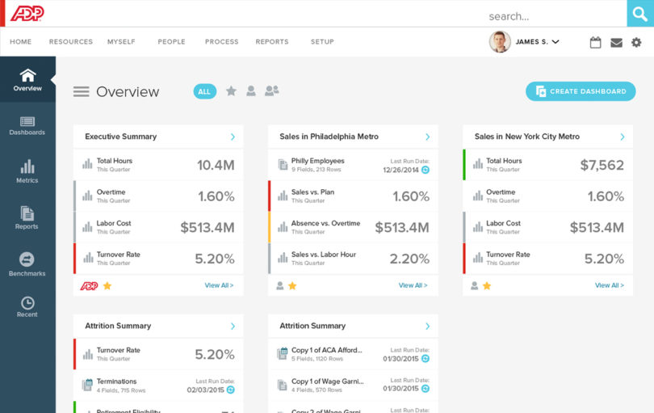This screenshot has height=413, width=654.
Task: Click star in Executive Summary footer
Action: [107, 285]
